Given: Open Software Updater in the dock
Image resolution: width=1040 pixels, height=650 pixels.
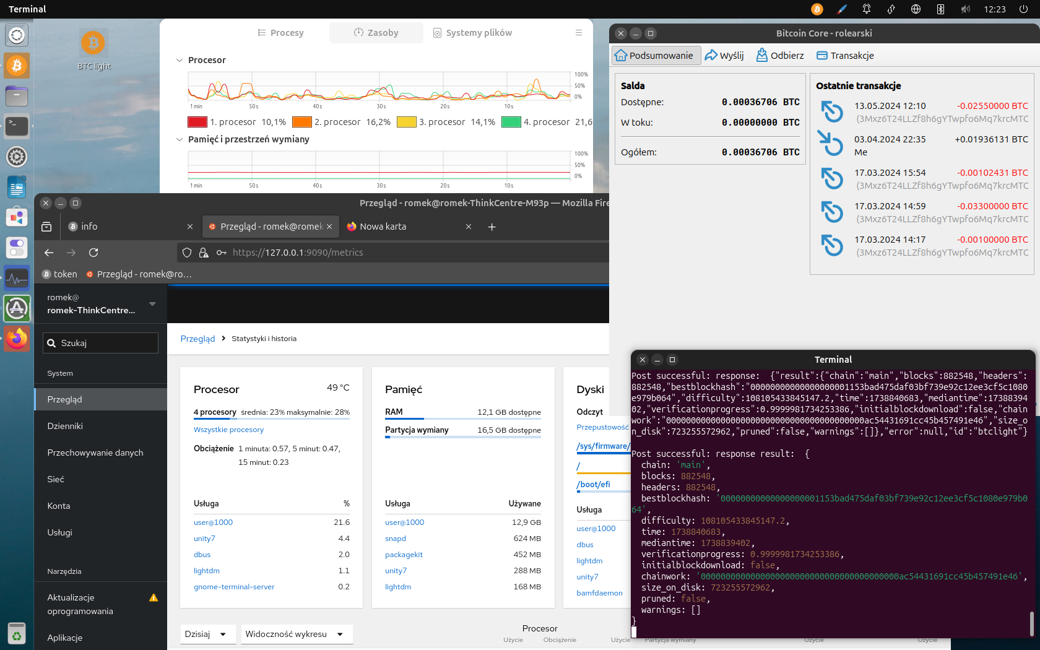Looking at the screenshot, I should click(17, 308).
